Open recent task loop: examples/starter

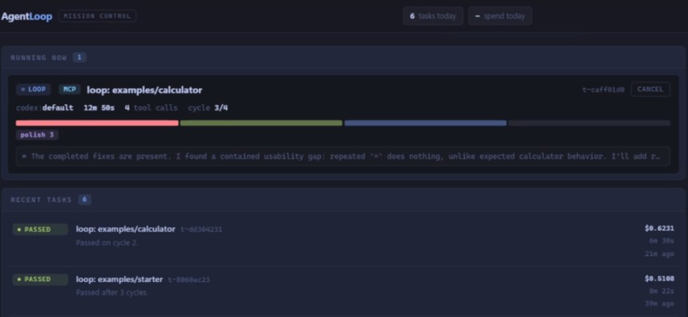(120, 280)
